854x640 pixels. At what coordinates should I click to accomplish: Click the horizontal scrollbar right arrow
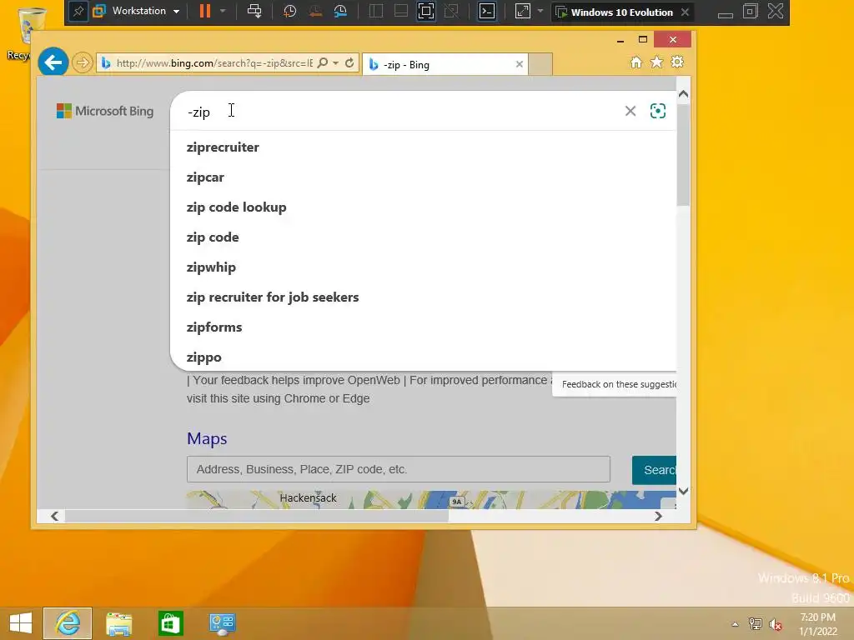658,516
